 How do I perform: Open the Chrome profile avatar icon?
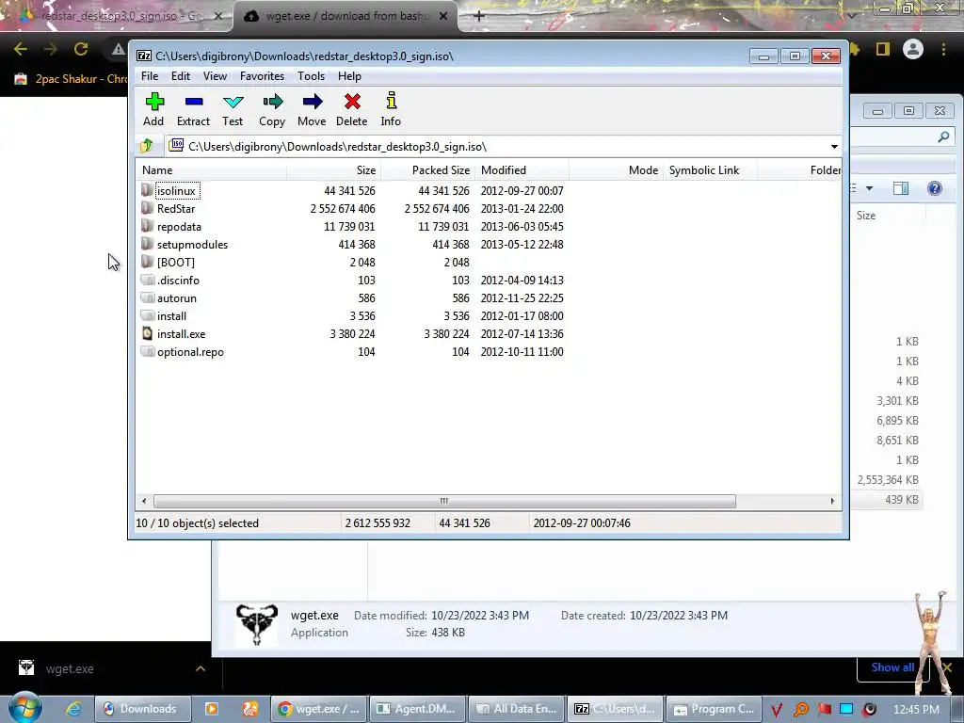913,49
